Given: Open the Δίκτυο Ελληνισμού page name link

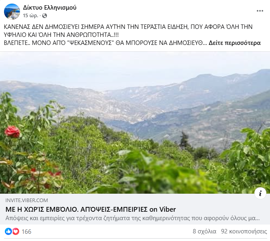Looking at the screenshot, I should [x=50, y=8].
